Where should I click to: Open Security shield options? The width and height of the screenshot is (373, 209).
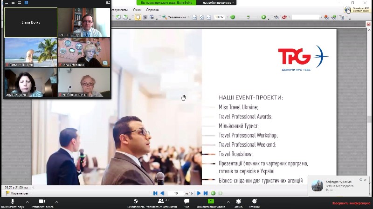pos(136,202)
